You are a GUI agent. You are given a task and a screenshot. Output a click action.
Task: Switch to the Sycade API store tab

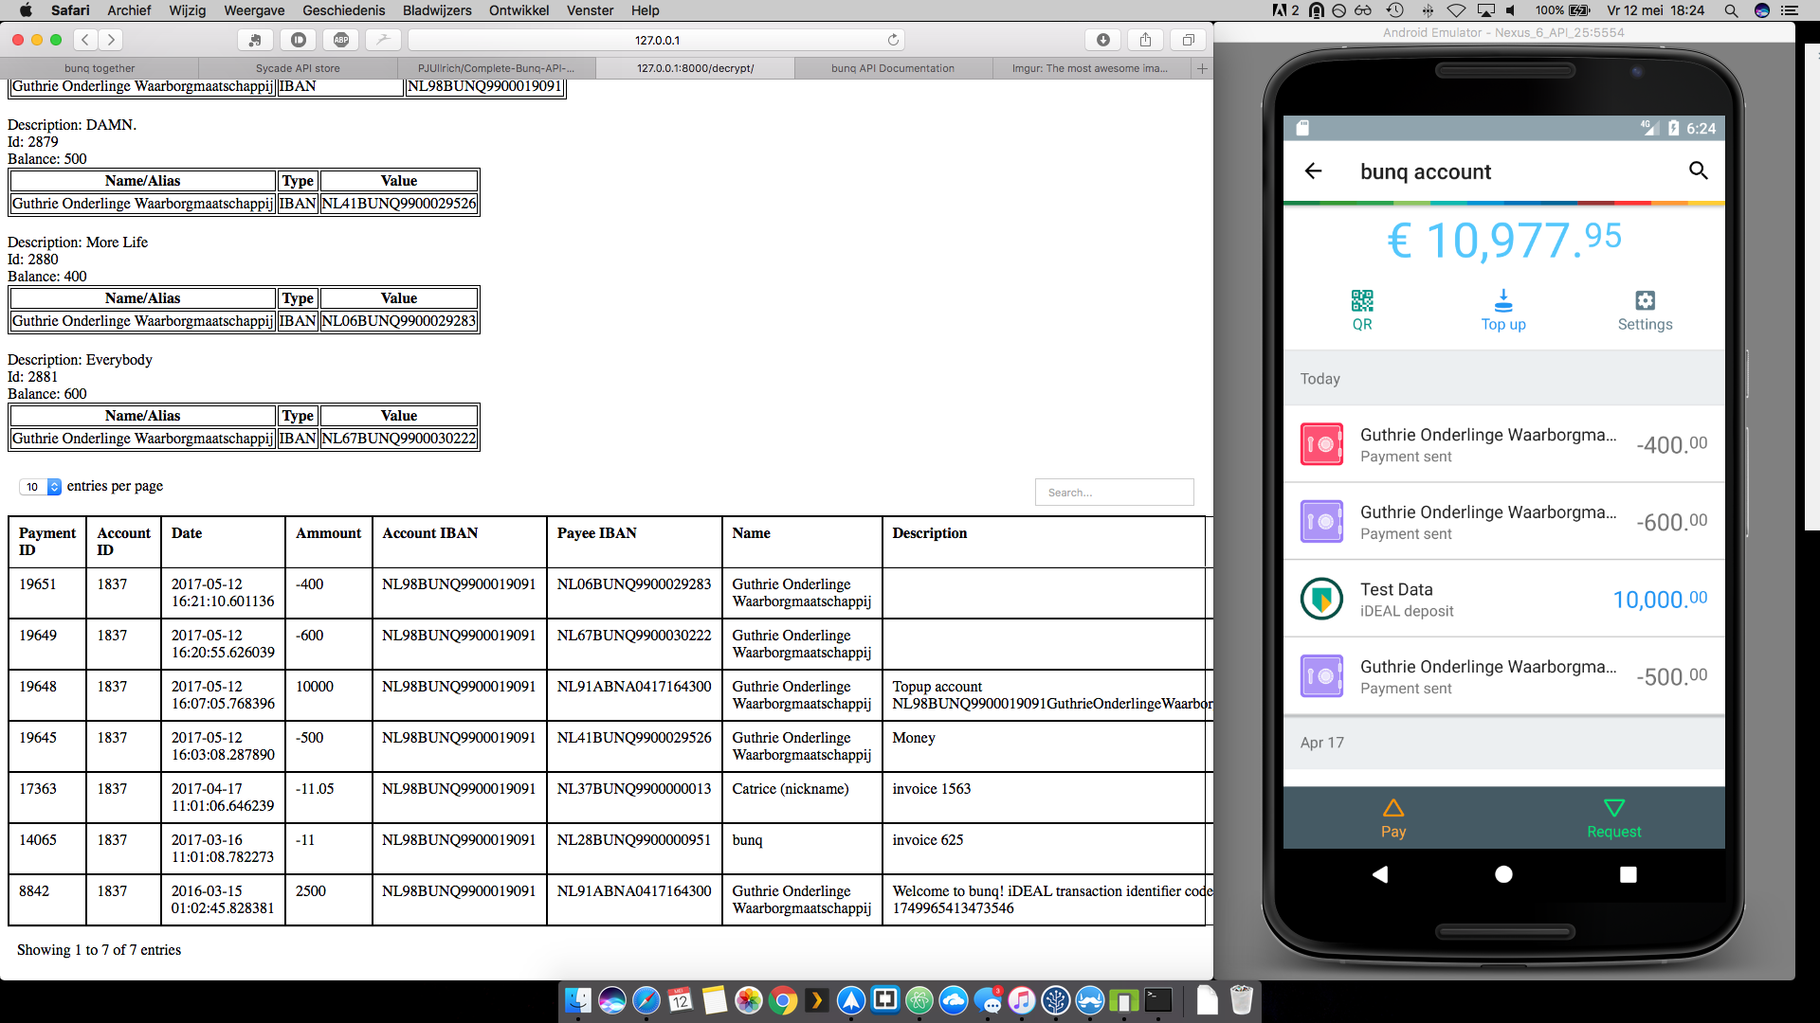pyautogui.click(x=298, y=68)
